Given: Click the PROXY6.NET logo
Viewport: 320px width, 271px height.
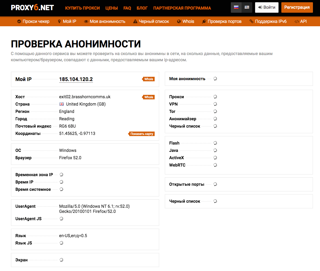Looking at the screenshot, I should 32,8.
